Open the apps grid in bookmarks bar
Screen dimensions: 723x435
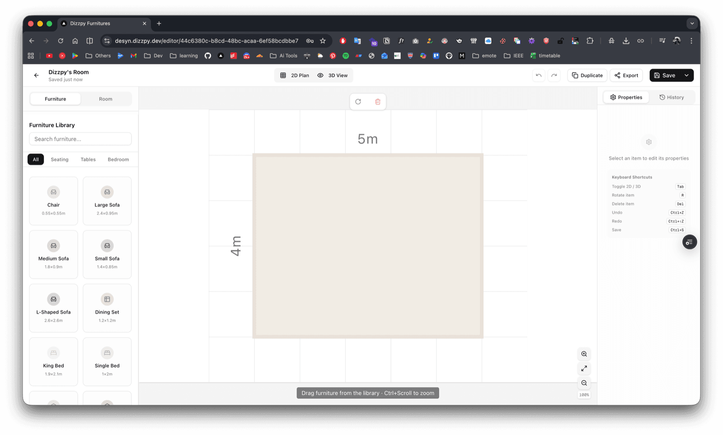click(x=31, y=56)
